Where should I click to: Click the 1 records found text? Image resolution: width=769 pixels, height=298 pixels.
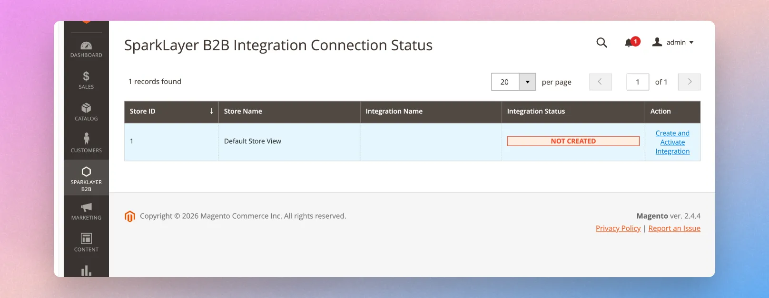tap(155, 82)
